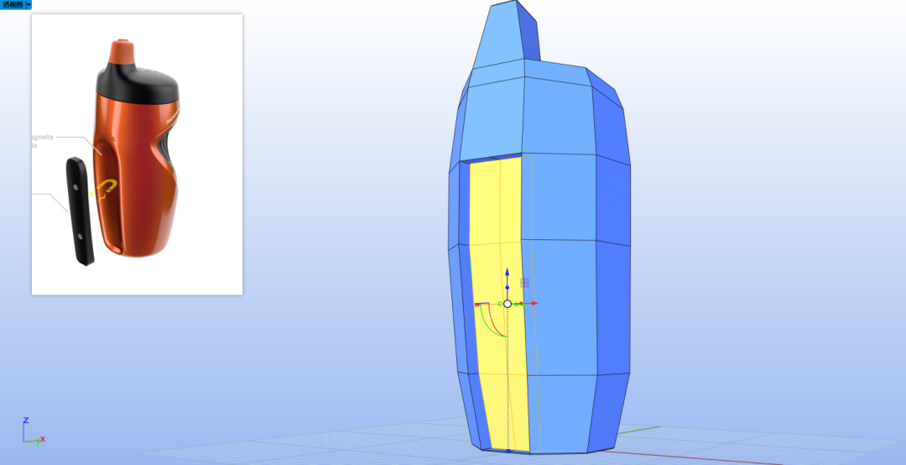Select the blue spout face on bottle top

click(500, 34)
